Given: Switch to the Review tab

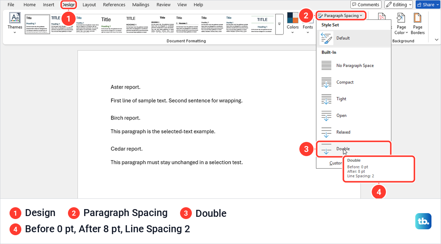Looking at the screenshot, I should (x=164, y=5).
